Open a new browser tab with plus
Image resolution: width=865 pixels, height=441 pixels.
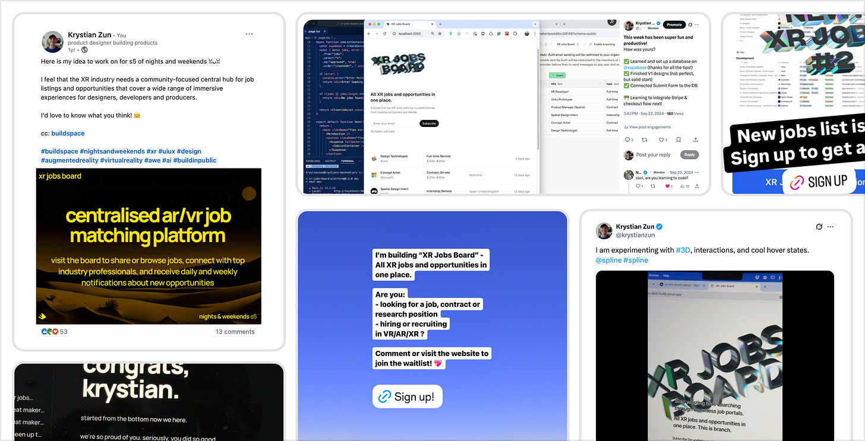[439, 24]
